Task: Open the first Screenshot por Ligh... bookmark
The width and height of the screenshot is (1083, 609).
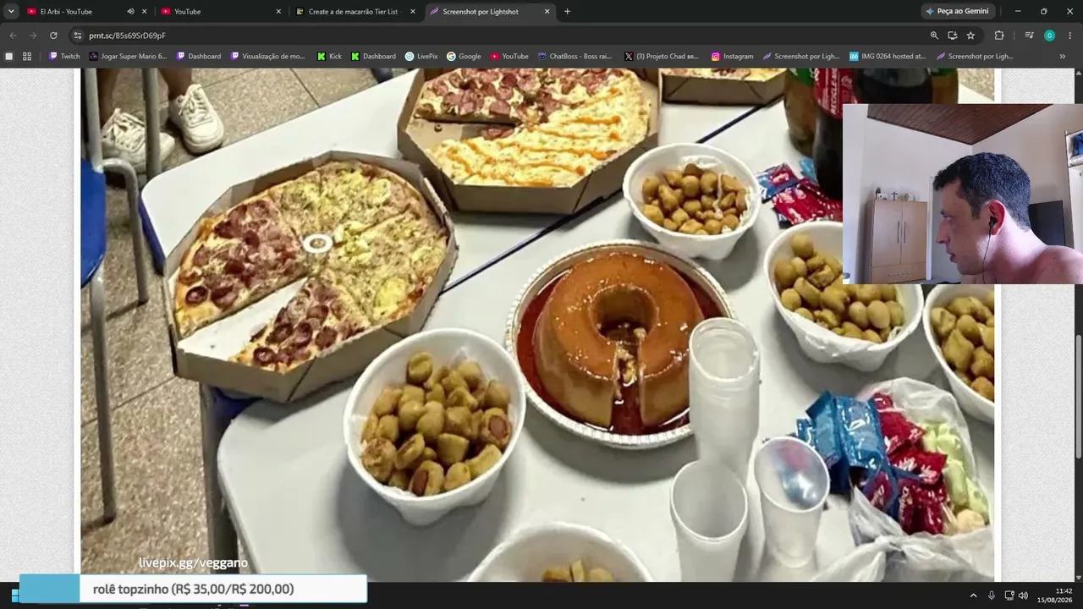Action: point(801,57)
